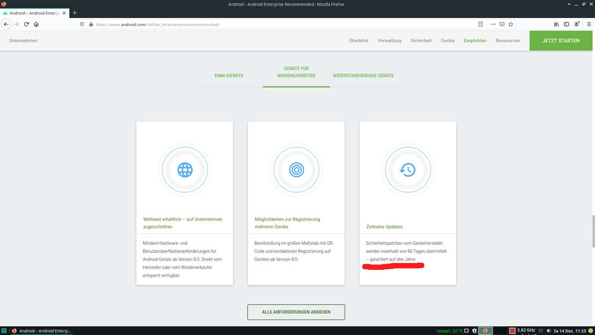Click the globe icon in first card

pos(185,170)
